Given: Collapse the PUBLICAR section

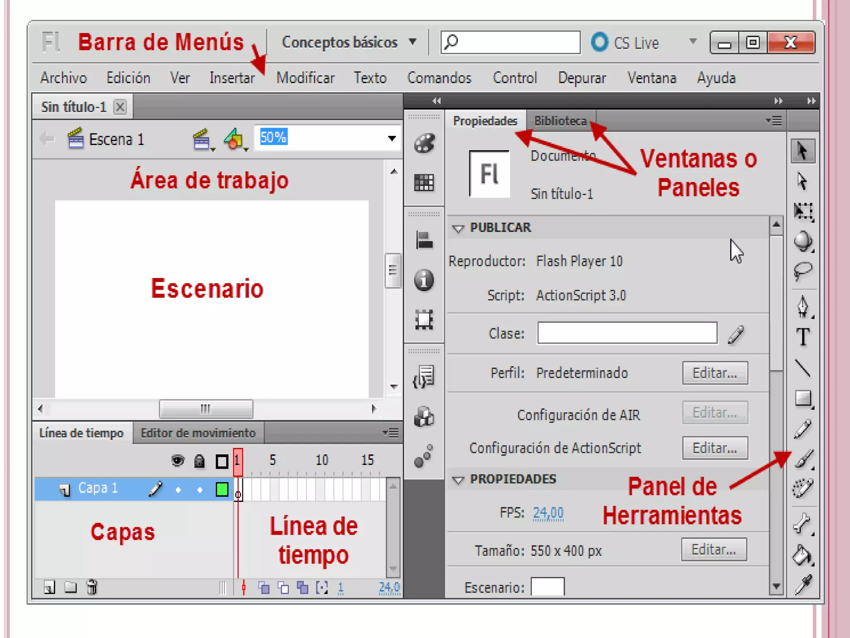Looking at the screenshot, I should point(458,228).
